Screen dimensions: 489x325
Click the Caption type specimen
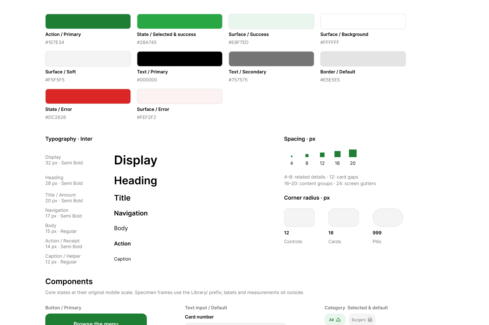tap(123, 259)
